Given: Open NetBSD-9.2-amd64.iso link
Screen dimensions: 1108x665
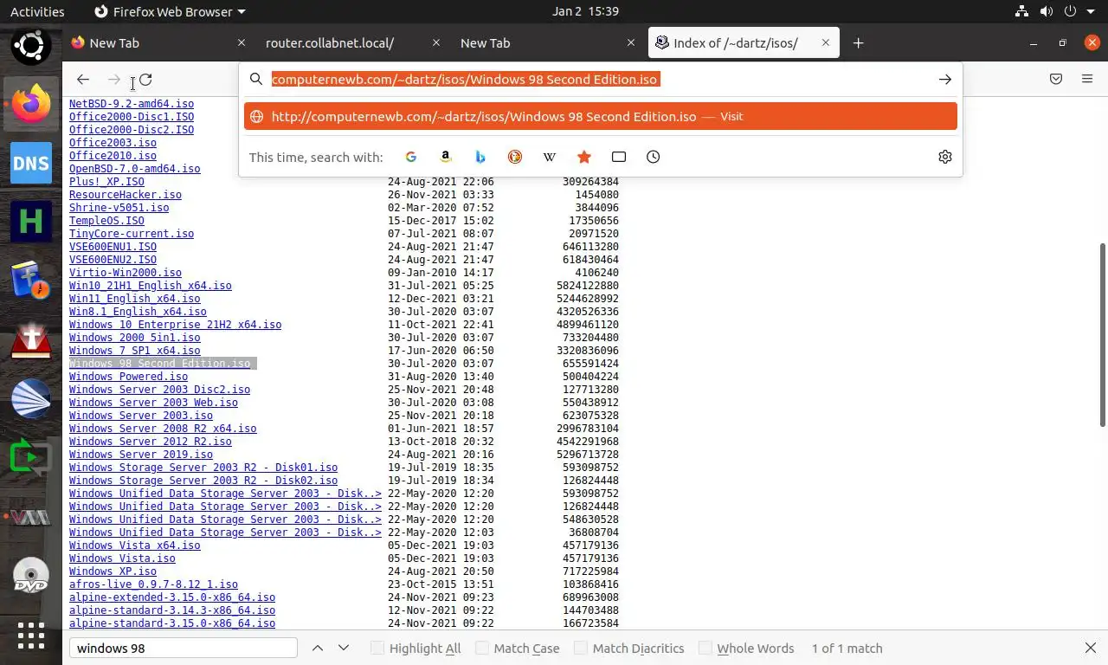Looking at the screenshot, I should tap(132, 104).
